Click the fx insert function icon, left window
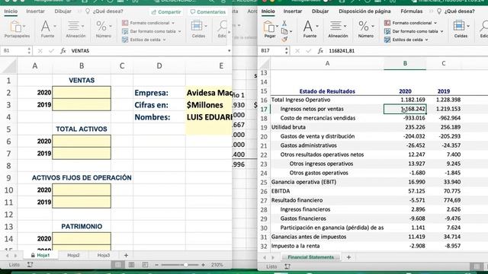 tap(63, 51)
